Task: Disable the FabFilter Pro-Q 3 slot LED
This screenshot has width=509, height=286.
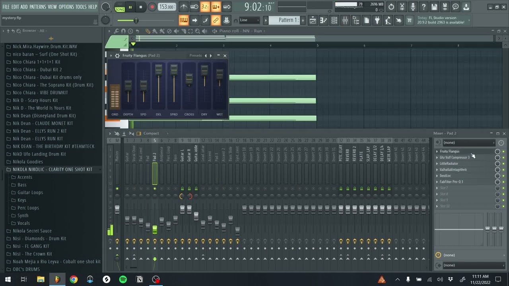Action: pos(503,182)
